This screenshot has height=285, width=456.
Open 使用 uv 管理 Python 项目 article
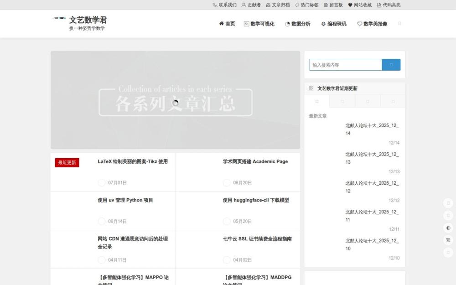125,200
